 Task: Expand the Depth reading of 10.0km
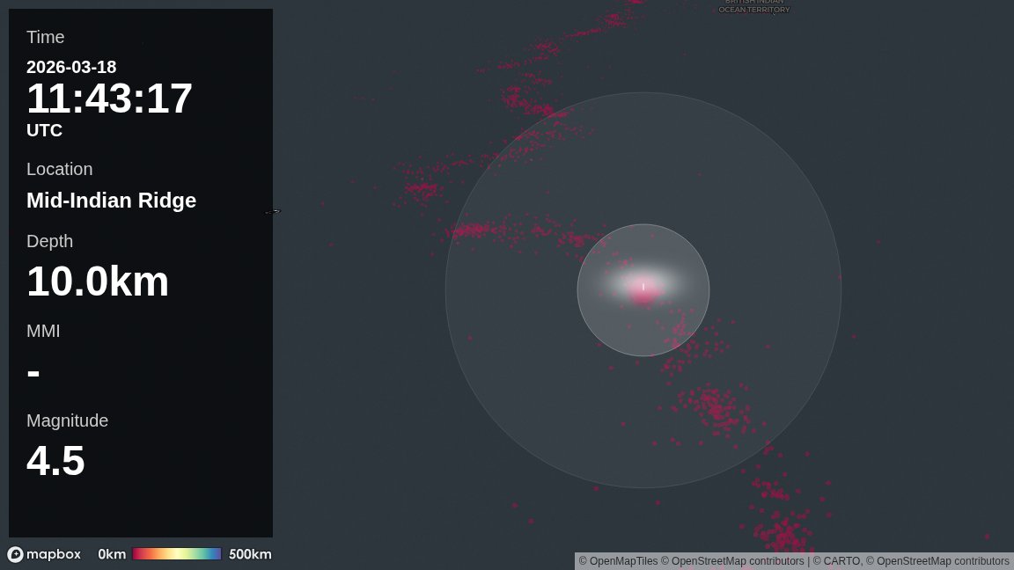[98, 281]
